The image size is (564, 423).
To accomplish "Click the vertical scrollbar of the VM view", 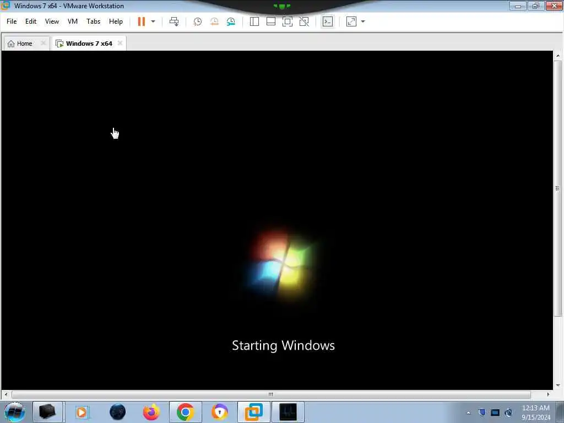I will click(557, 188).
